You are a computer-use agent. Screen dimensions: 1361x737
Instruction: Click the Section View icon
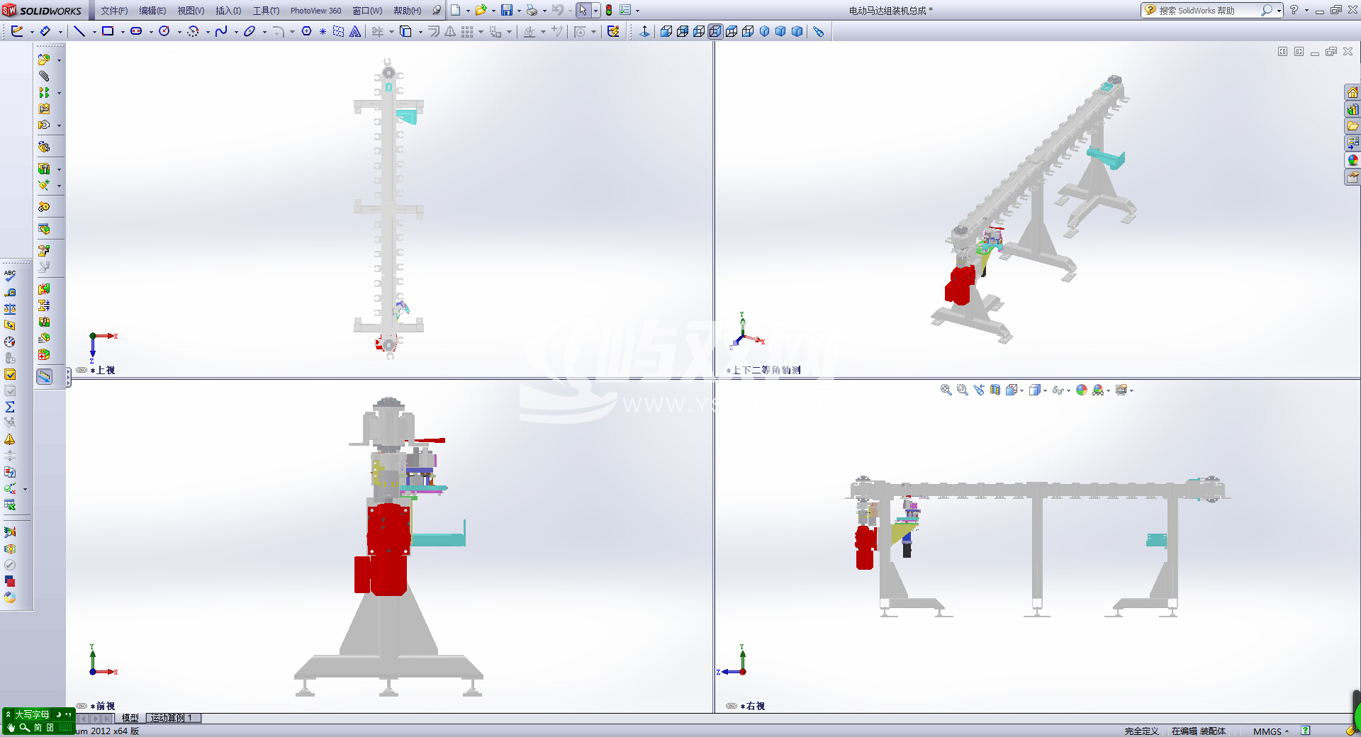click(x=995, y=390)
